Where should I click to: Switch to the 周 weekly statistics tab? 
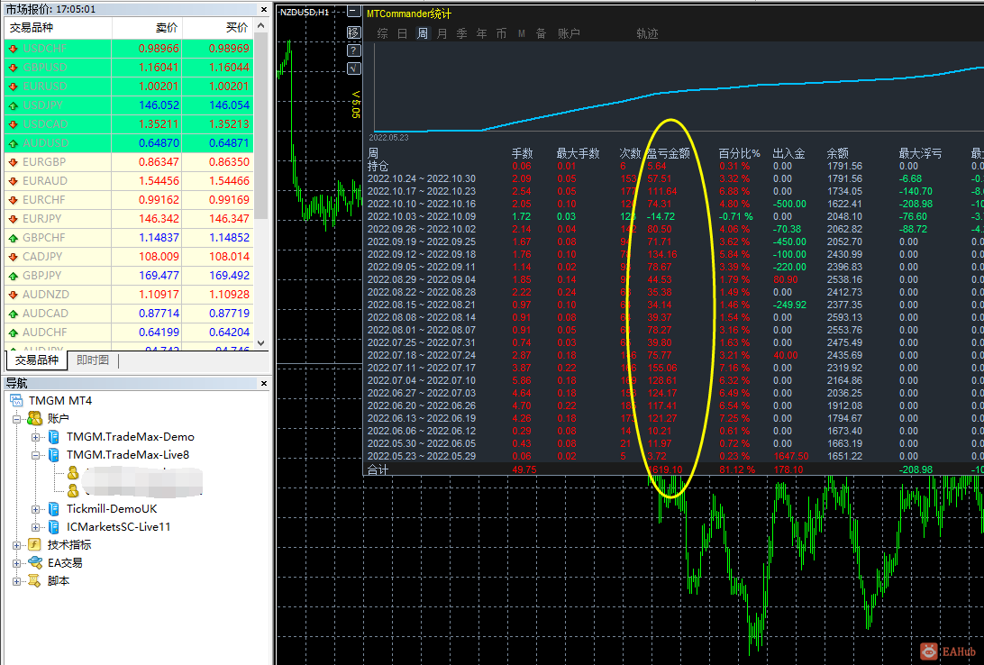pyautogui.click(x=423, y=33)
